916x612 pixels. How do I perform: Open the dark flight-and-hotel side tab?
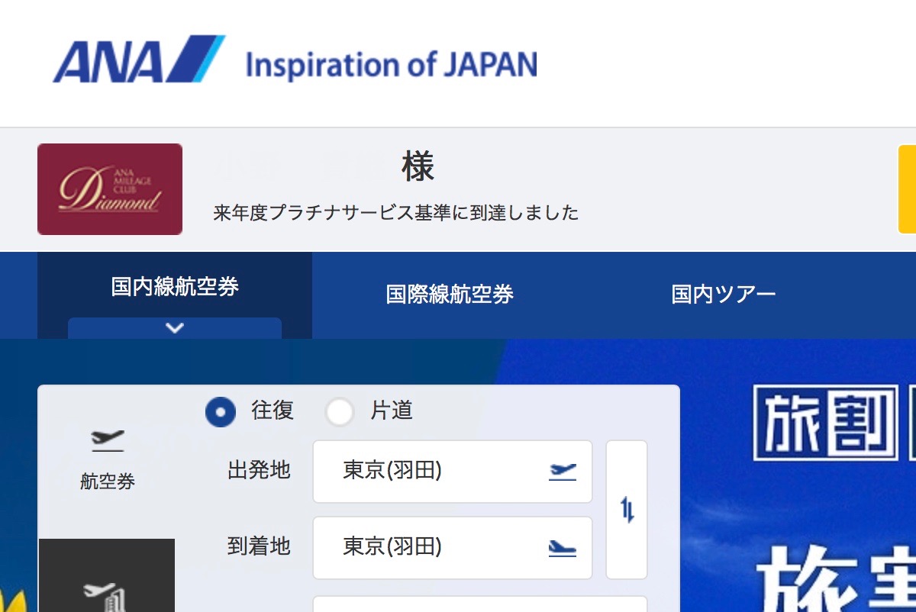(107, 575)
